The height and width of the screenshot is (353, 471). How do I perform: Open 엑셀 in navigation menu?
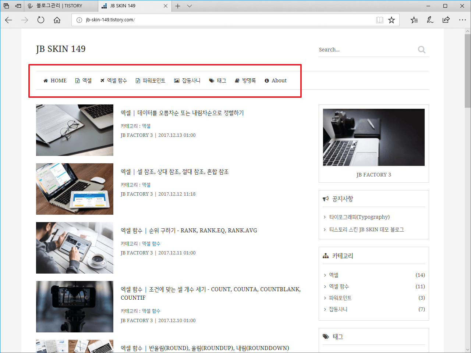tap(84, 81)
